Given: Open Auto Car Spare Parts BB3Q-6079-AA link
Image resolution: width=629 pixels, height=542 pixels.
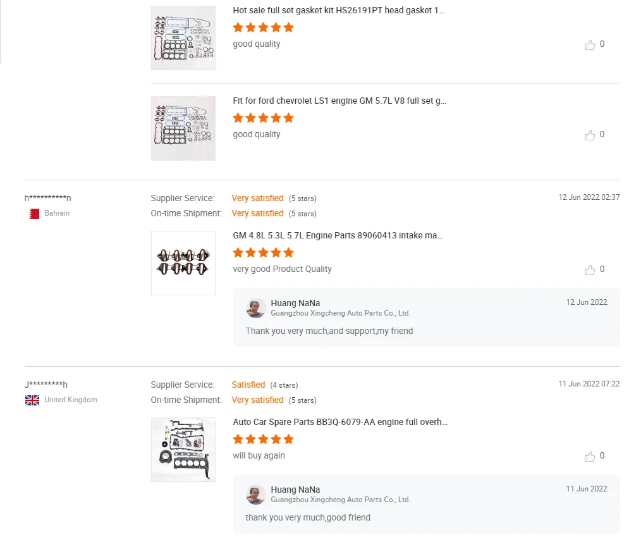Looking at the screenshot, I should [340, 422].
